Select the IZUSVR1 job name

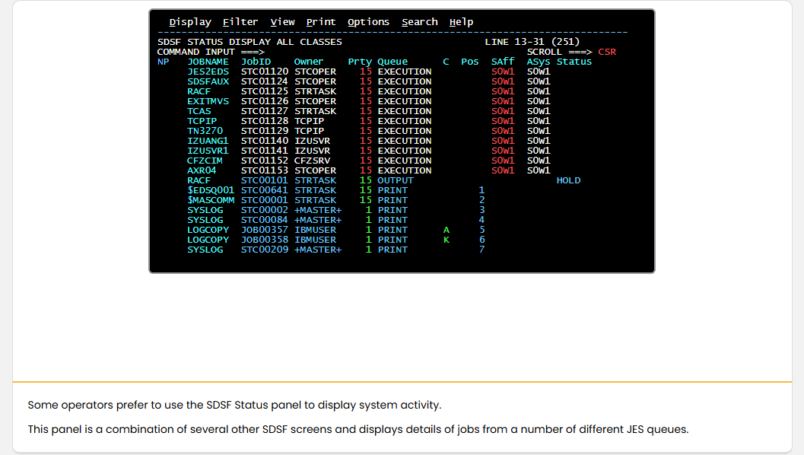(x=208, y=151)
